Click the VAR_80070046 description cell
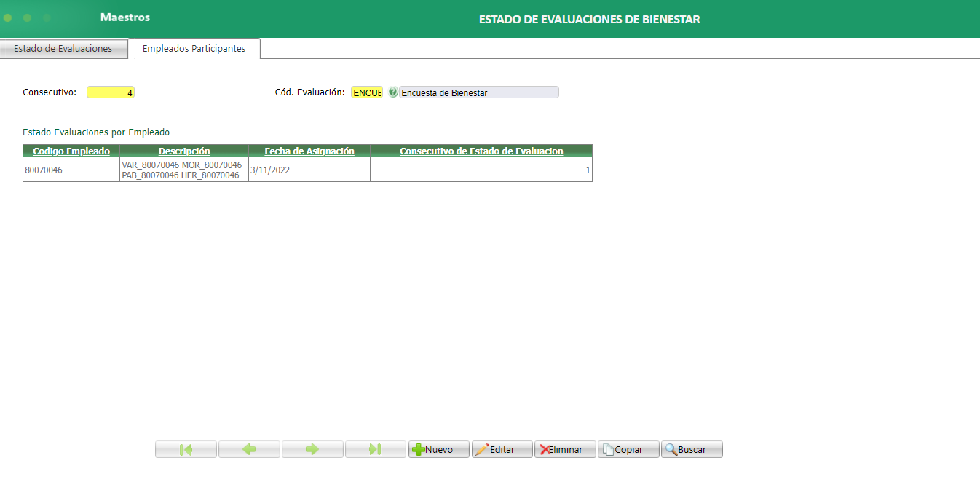The height and width of the screenshot is (479, 980). (x=184, y=170)
